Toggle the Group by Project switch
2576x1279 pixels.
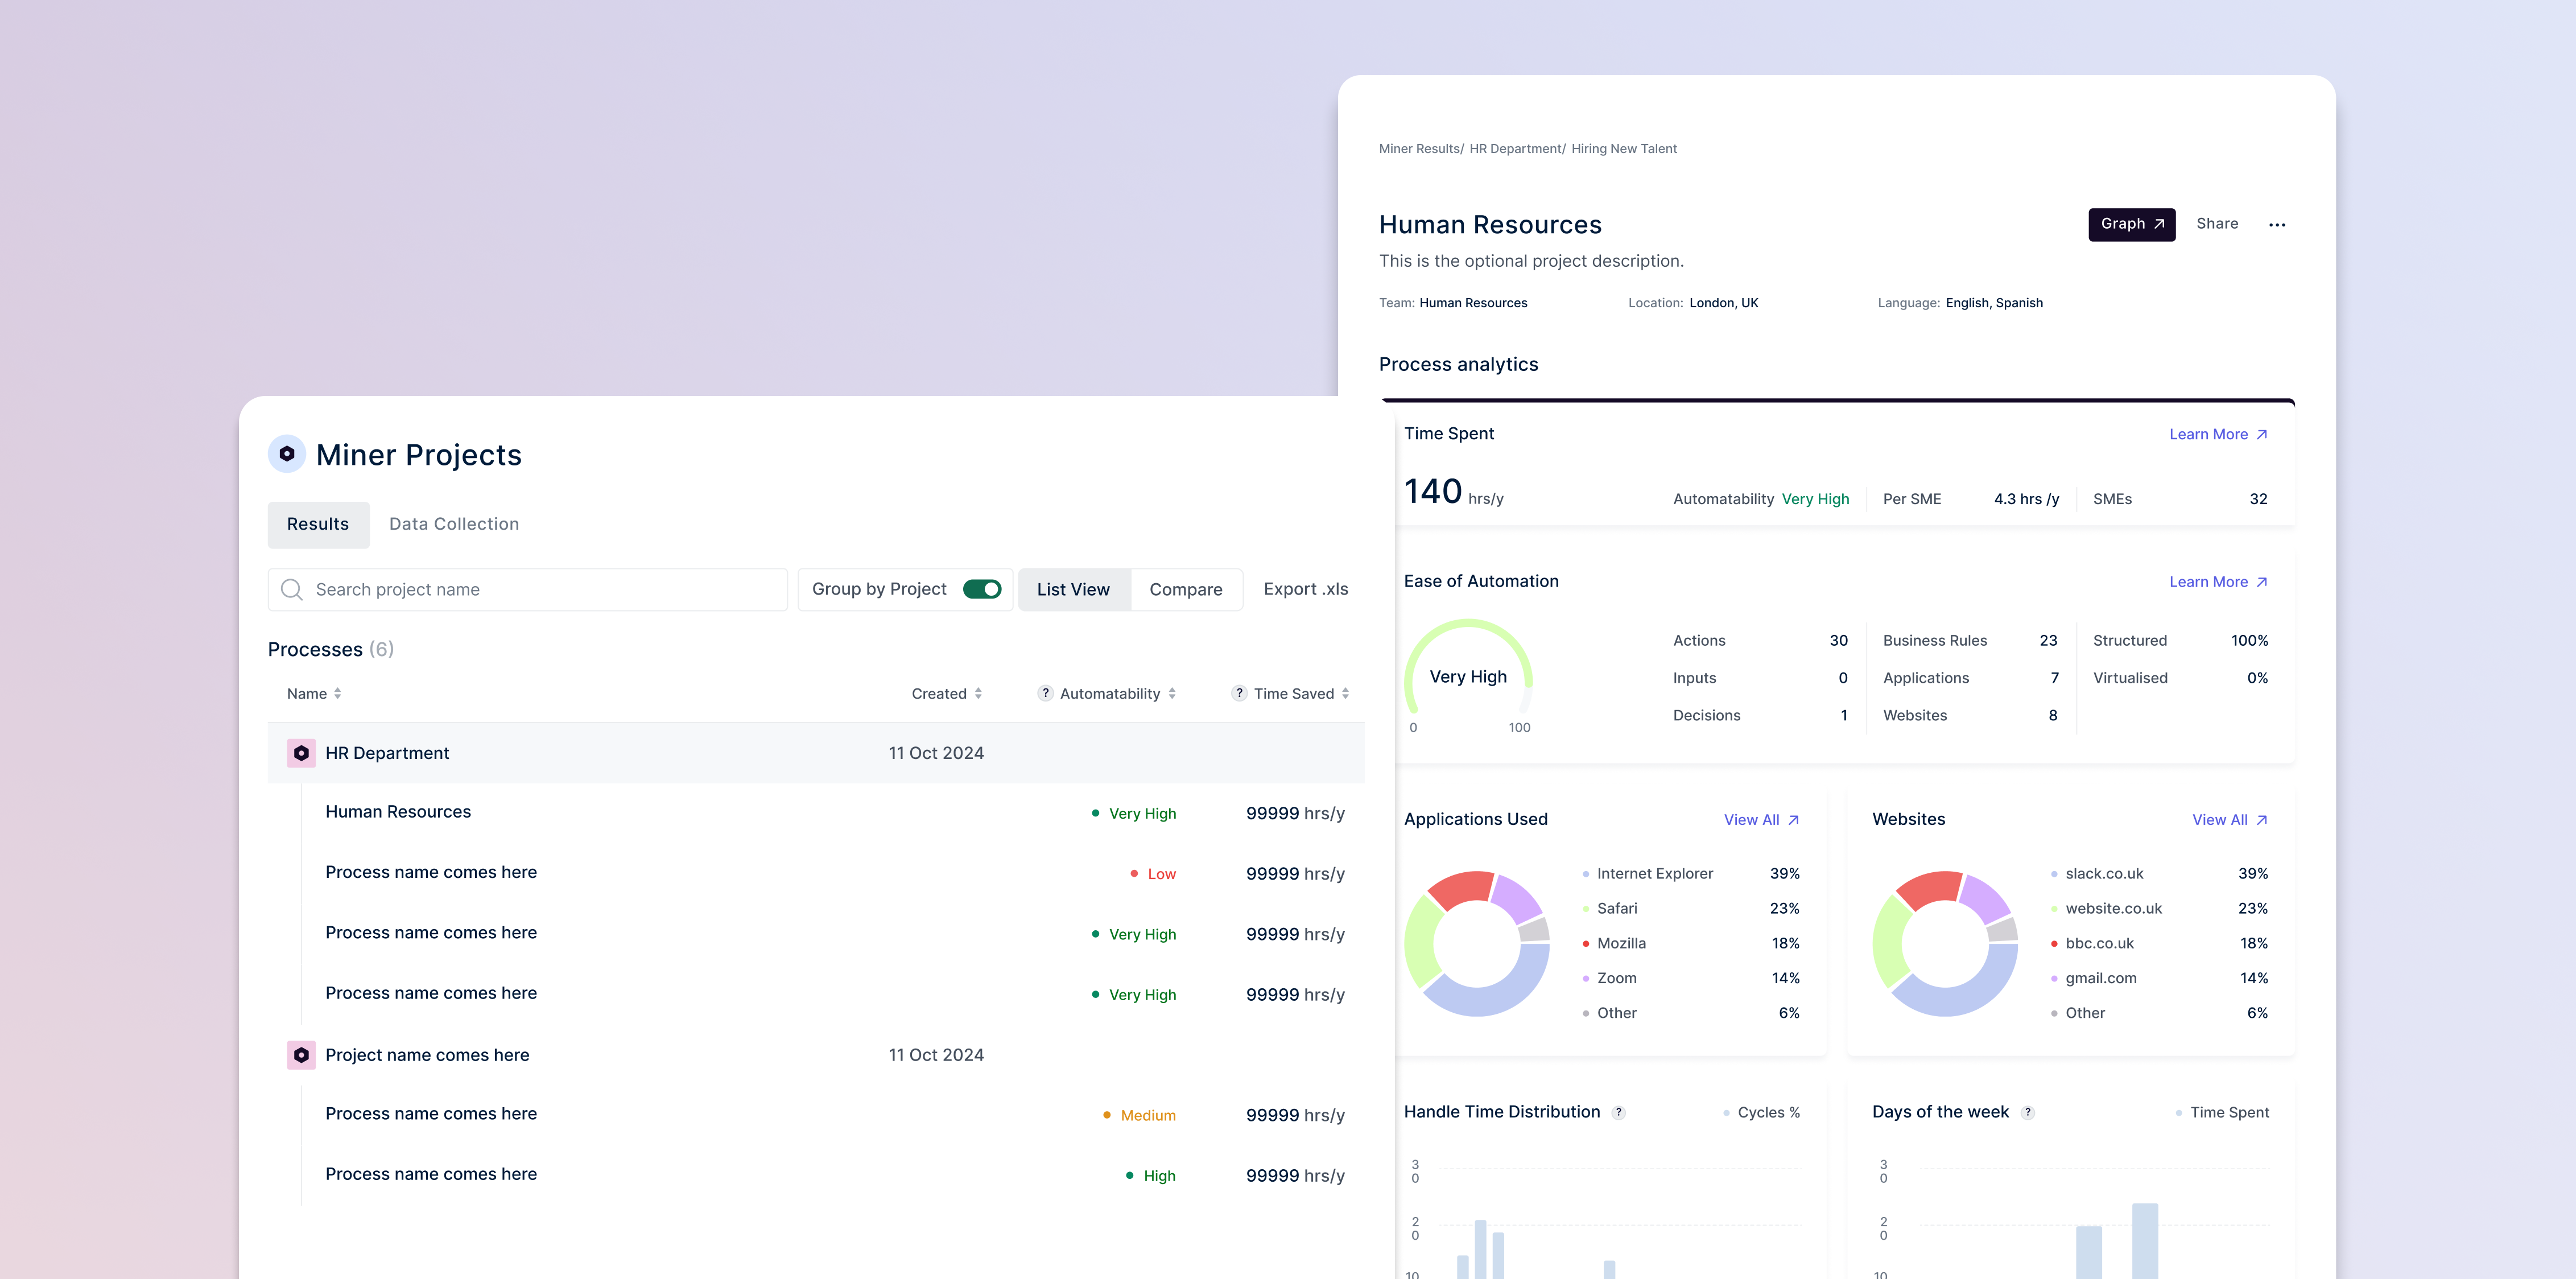pyautogui.click(x=982, y=590)
